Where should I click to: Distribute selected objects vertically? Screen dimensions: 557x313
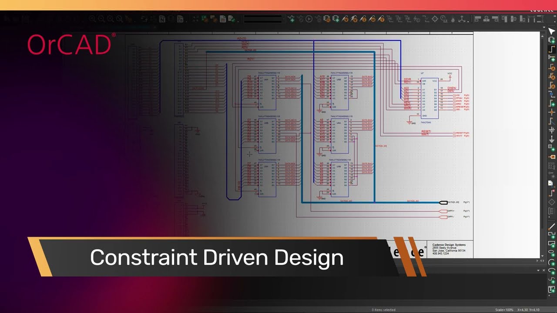pos(541,19)
